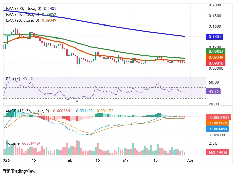Click the Apr label on the time axis

[190, 161]
